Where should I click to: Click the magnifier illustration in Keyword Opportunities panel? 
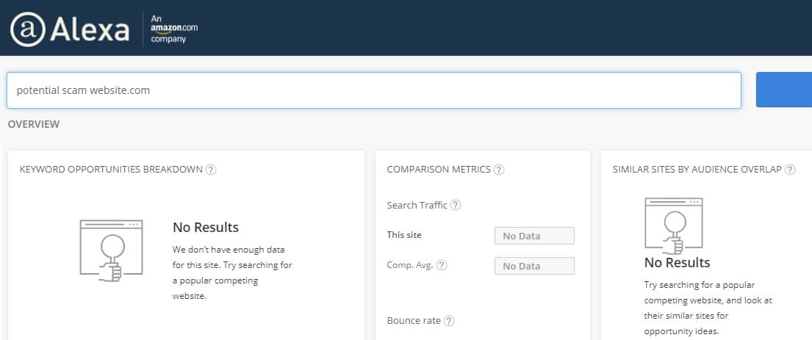pyautogui.click(x=111, y=250)
